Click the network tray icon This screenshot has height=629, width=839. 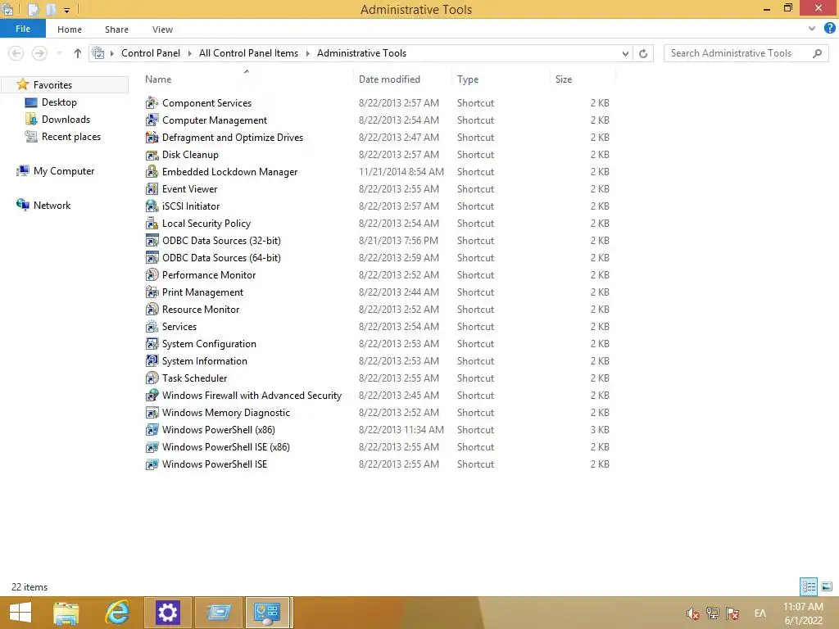tap(712, 613)
